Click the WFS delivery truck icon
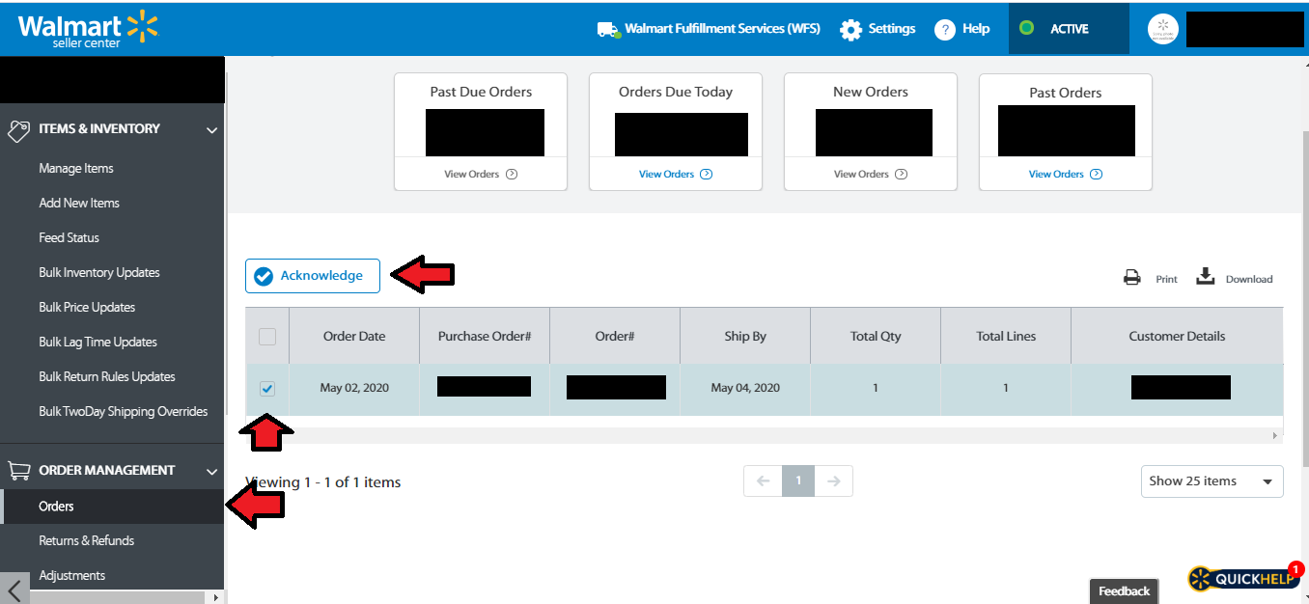The width and height of the screenshot is (1309, 604). [x=608, y=29]
